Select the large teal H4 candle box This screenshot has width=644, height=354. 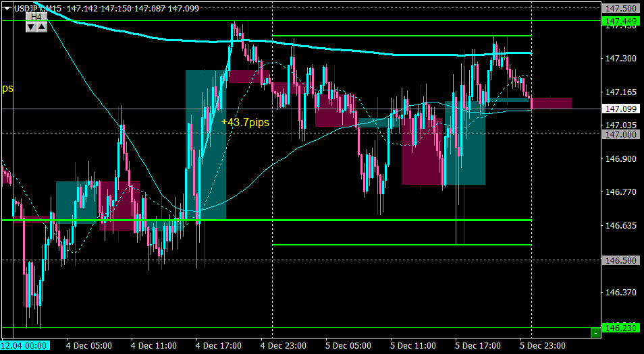(206, 145)
